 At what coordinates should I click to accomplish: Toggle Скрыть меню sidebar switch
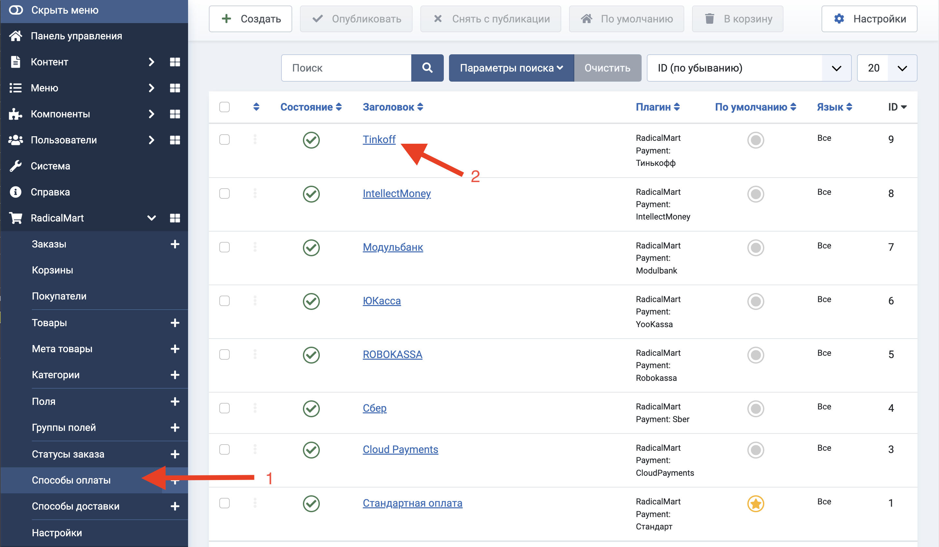[x=16, y=10]
